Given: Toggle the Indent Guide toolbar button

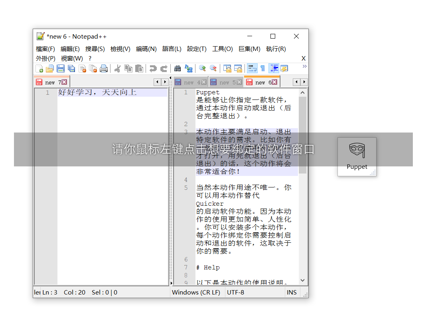Looking at the screenshot, I should click(x=274, y=68).
